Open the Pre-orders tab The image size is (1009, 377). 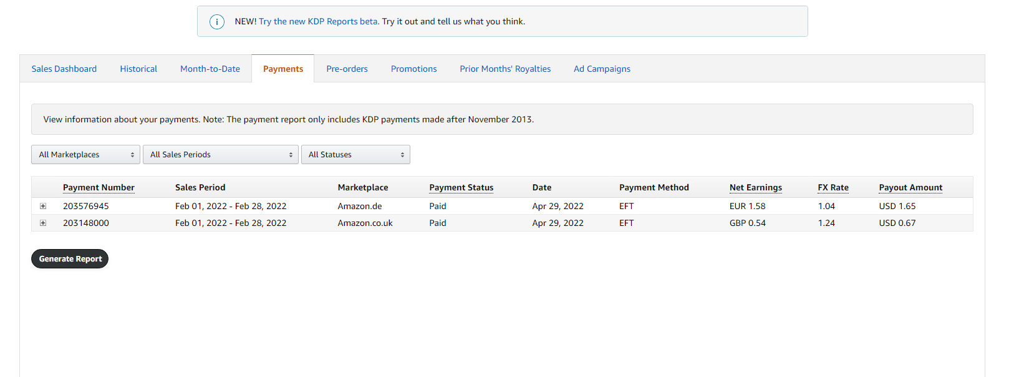pyautogui.click(x=347, y=69)
